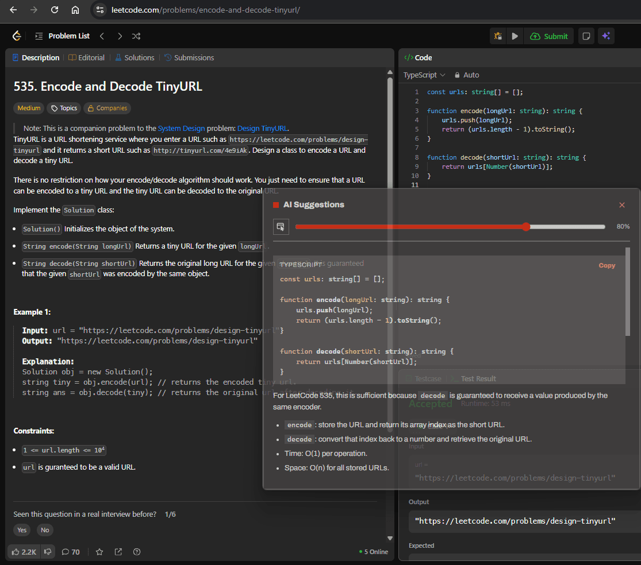This screenshot has height=565, width=641.
Task: Open the Test Result tab
Action: tap(474, 379)
